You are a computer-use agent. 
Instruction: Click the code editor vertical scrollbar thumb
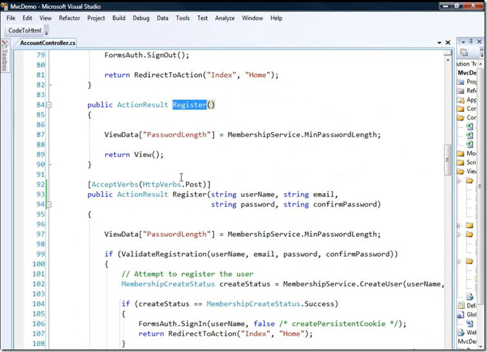447,160
